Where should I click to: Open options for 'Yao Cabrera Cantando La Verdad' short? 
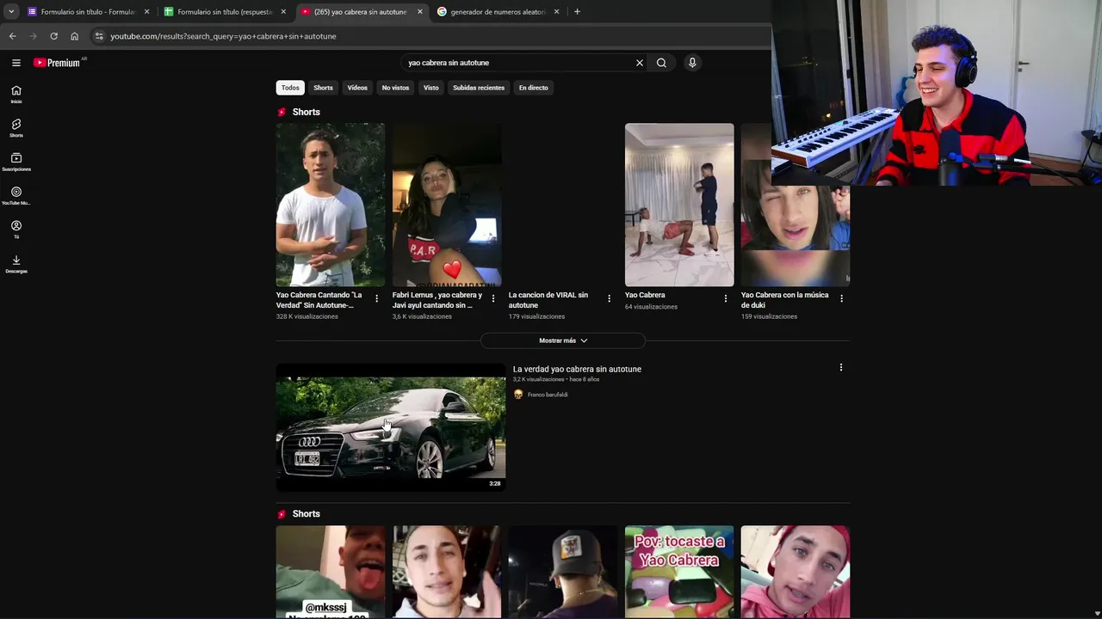376,298
